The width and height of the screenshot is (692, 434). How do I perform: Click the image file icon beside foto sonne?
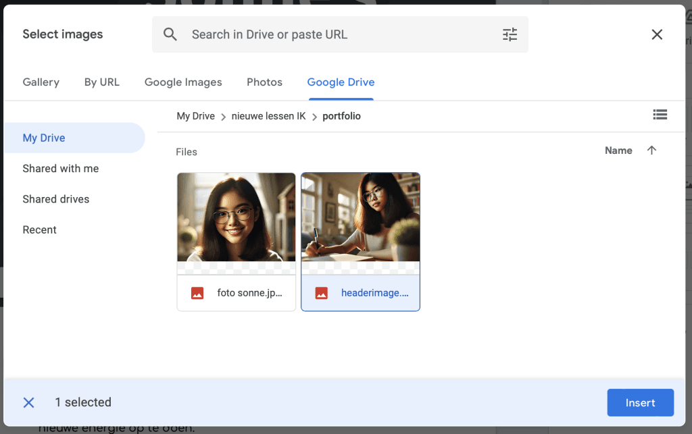coord(197,293)
